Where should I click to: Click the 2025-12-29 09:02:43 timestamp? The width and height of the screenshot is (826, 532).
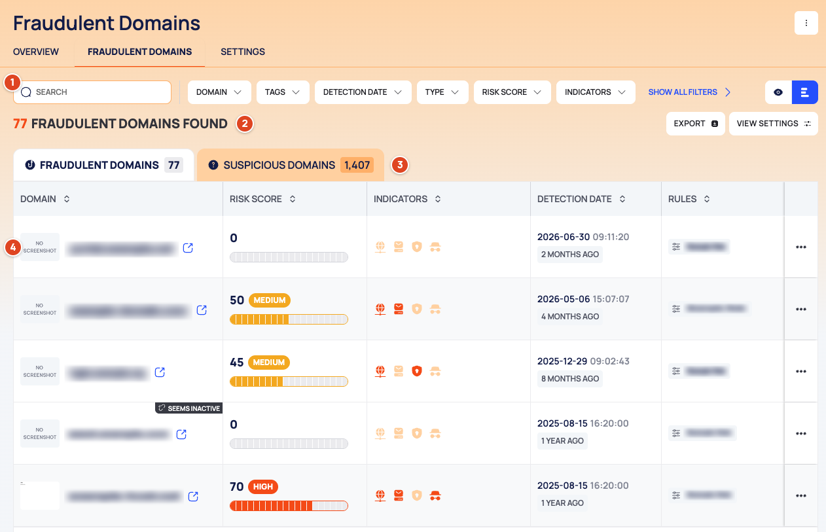(583, 361)
